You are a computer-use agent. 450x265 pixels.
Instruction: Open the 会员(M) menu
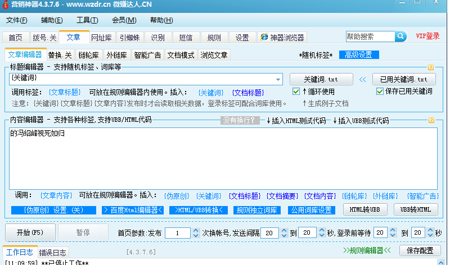(x=124, y=21)
